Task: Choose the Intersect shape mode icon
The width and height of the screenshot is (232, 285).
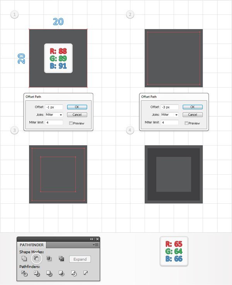Action: pos(49,258)
